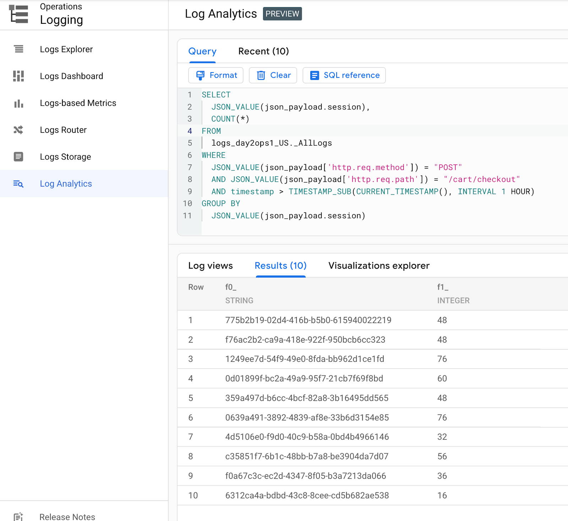The image size is (568, 521).
Task: Click session 0639a491-3892-4839-af8e-33b6d3154e85
Action: (307, 418)
